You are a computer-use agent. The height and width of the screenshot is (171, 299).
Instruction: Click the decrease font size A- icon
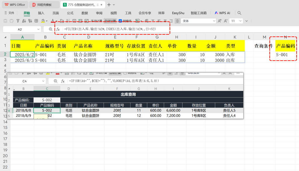[226, 21]
